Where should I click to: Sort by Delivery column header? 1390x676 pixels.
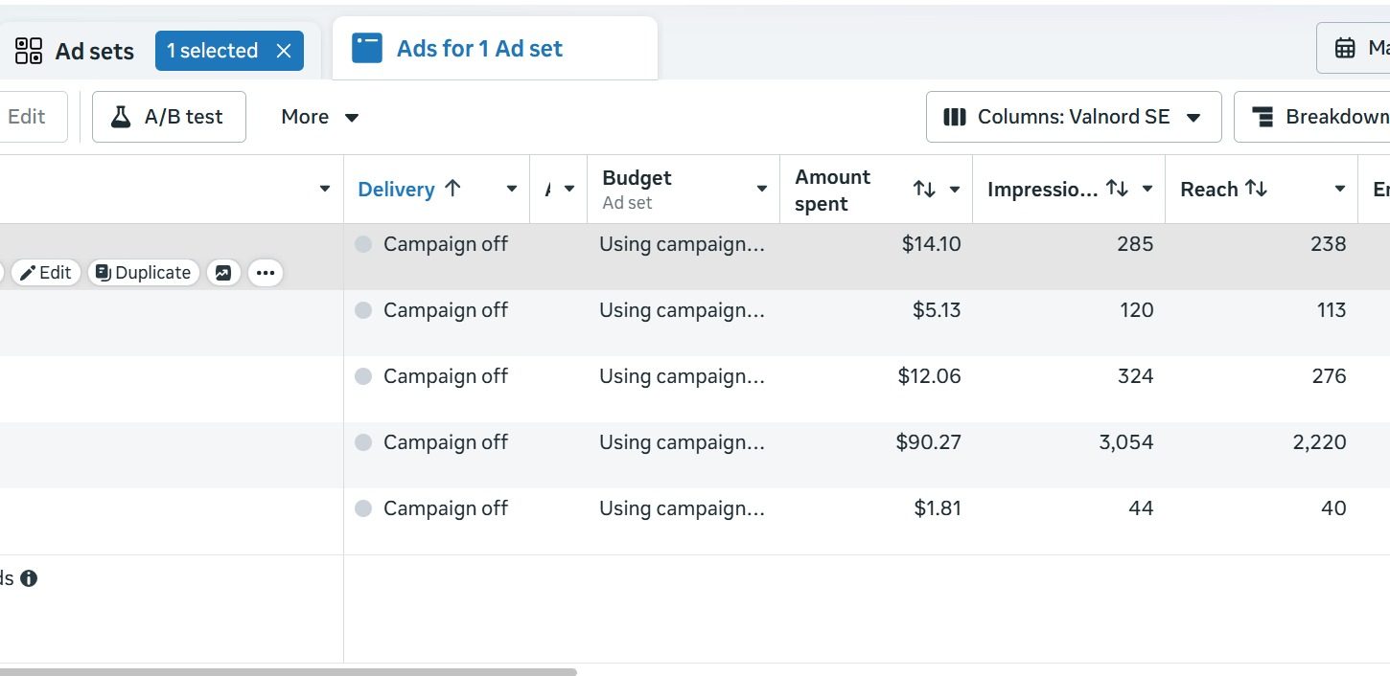(409, 189)
